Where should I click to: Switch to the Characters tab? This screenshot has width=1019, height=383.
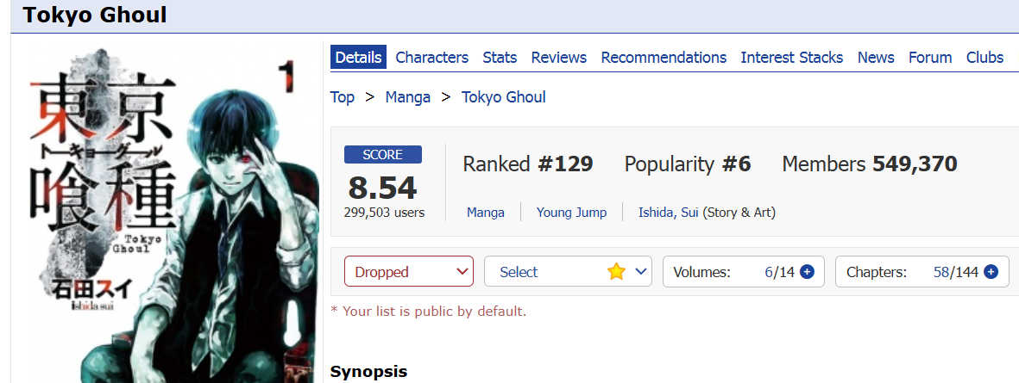pos(431,57)
